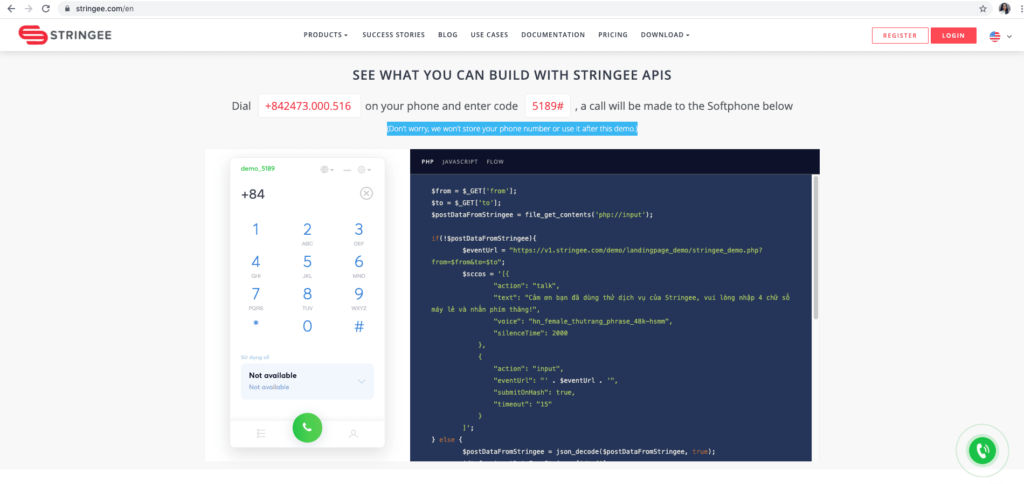Click the '"voice"' code line
The height and width of the screenshot is (484, 1024).
tap(583, 321)
